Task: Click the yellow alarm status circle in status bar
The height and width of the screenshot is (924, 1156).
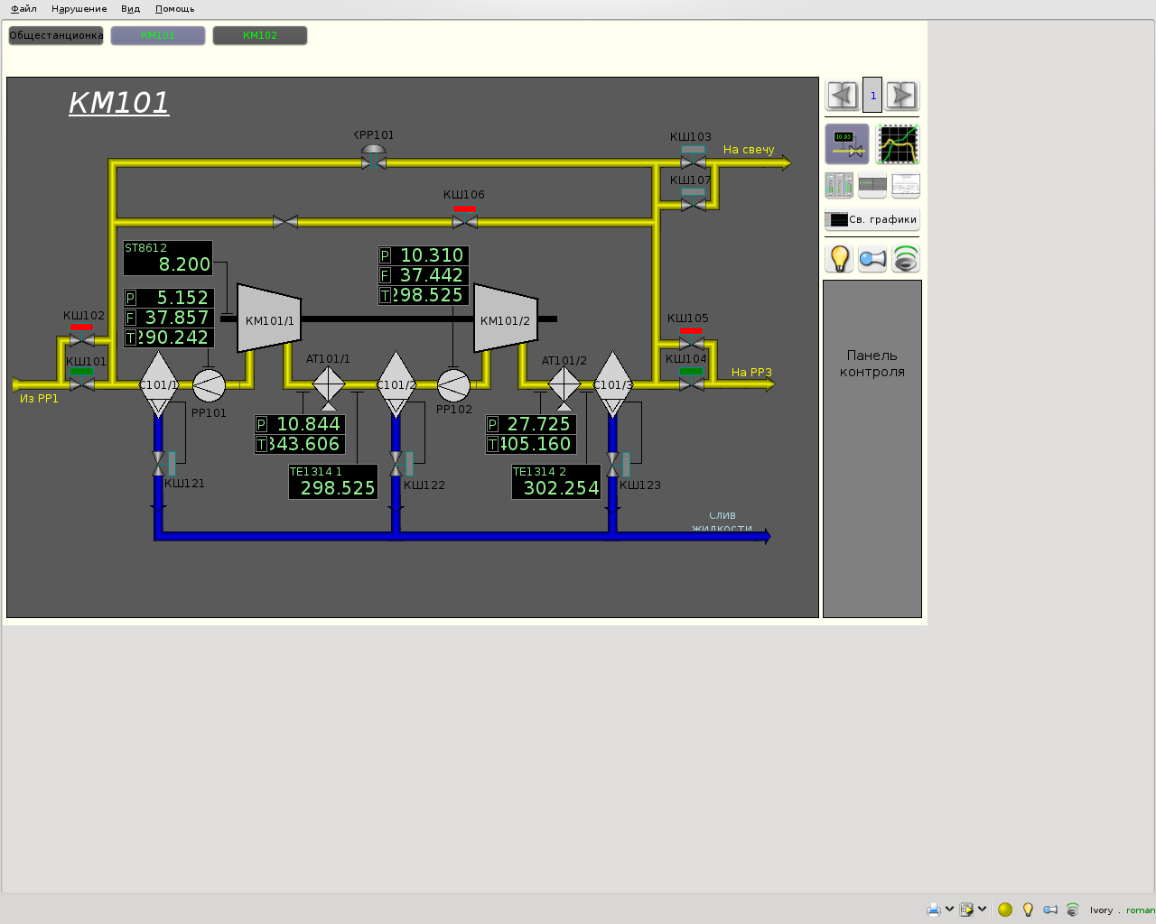Action: [x=1005, y=910]
